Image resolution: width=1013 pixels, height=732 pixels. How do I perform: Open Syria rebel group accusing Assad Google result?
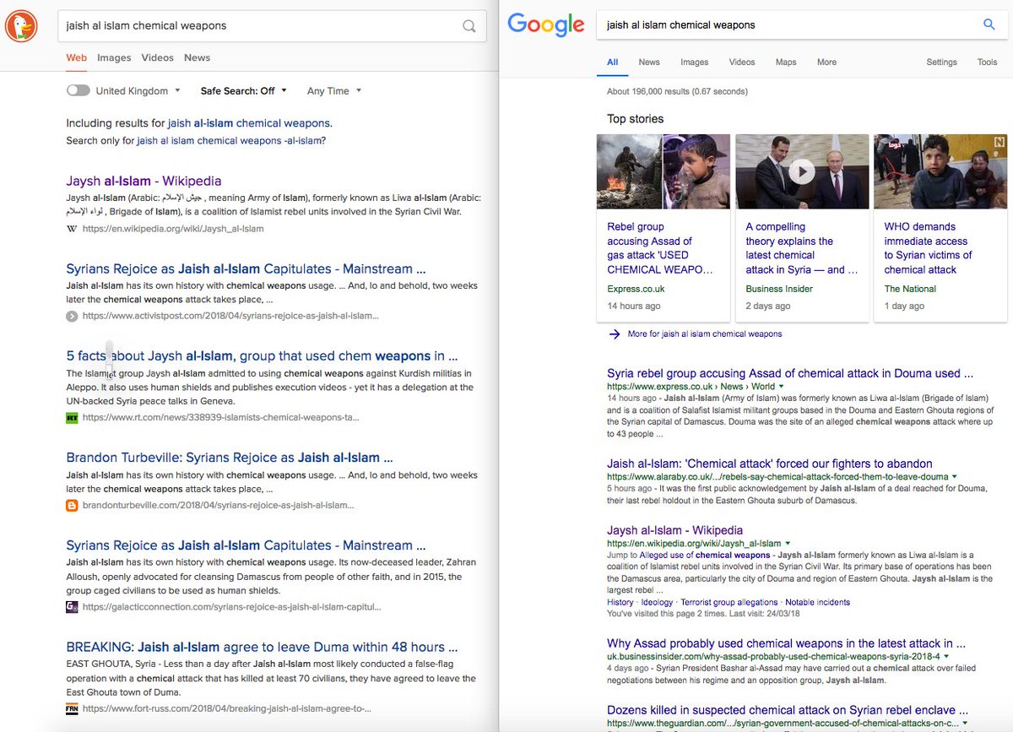point(790,373)
